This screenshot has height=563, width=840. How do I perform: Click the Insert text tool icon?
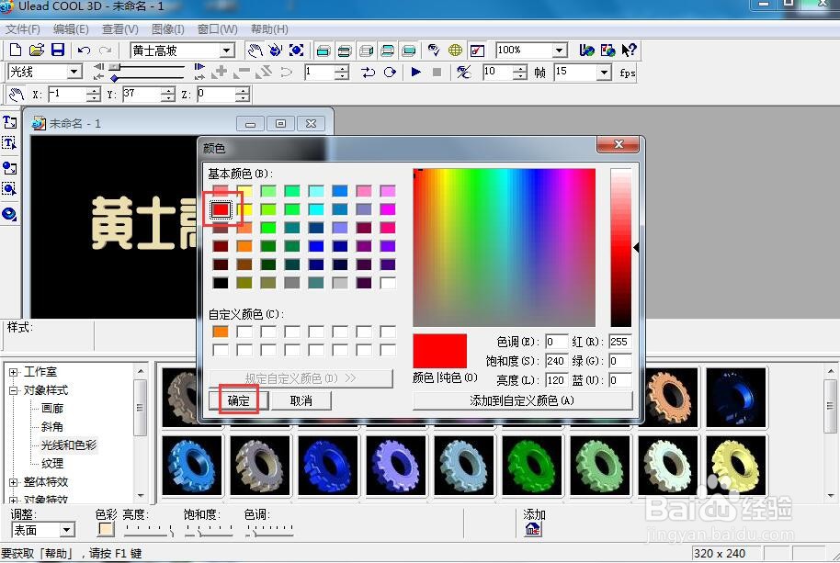point(9,122)
